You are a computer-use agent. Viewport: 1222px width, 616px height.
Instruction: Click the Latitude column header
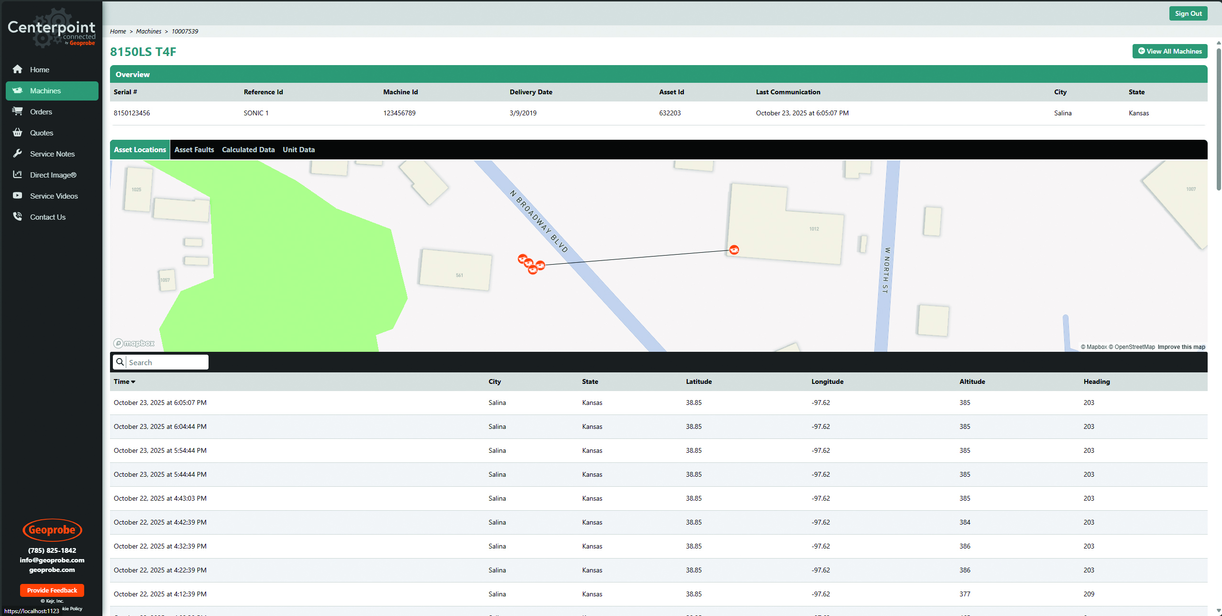tap(699, 381)
